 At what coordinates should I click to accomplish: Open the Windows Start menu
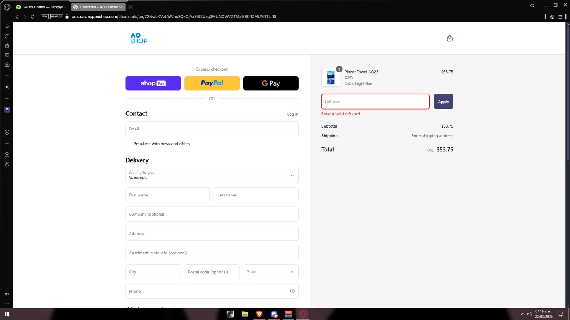tap(7, 314)
